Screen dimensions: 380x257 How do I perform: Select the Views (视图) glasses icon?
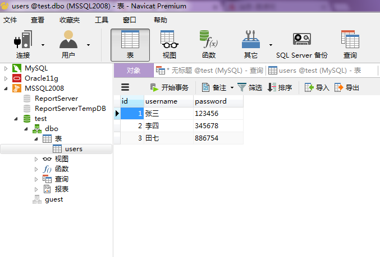coord(47,159)
